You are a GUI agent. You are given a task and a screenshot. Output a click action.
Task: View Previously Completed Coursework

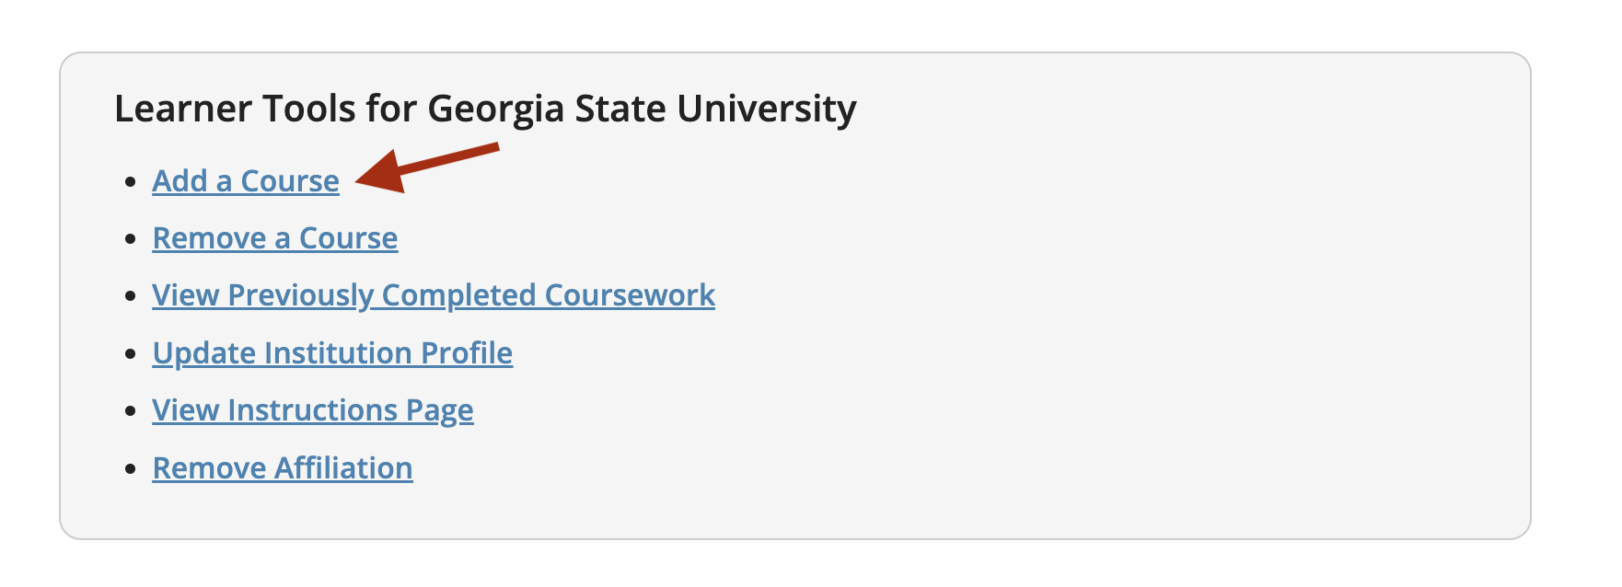[x=434, y=295]
